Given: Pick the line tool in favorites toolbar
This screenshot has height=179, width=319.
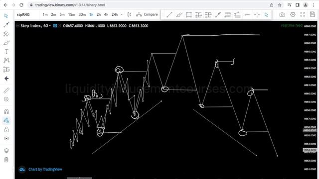Looking at the screenshot, I should click(x=169, y=14).
